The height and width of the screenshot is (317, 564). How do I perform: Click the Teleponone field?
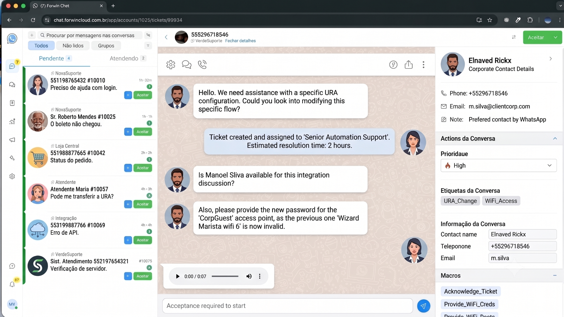pyautogui.click(x=522, y=246)
